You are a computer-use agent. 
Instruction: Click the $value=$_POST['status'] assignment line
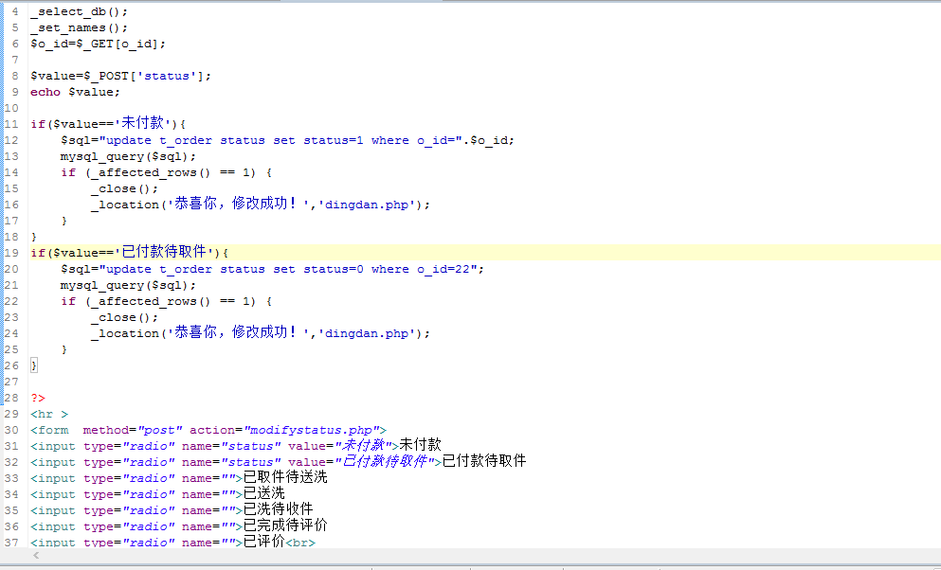[x=120, y=76]
